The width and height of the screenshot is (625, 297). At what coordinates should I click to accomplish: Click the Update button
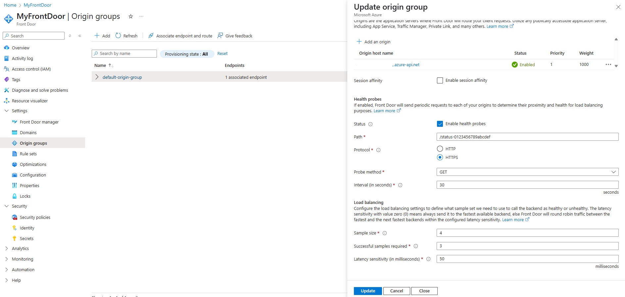tap(368, 291)
